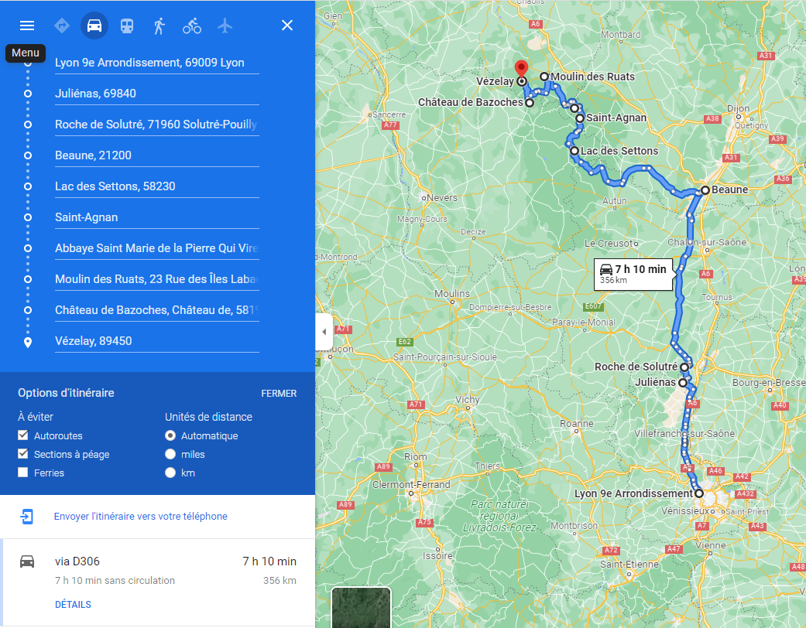The image size is (806, 628).
Task: Click car icon next to via D306
Action: (x=27, y=561)
